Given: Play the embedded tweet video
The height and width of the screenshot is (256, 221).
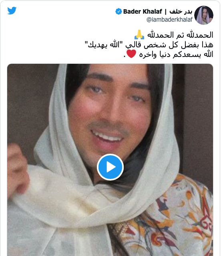Looking at the screenshot, I should pyautogui.click(x=110, y=167).
